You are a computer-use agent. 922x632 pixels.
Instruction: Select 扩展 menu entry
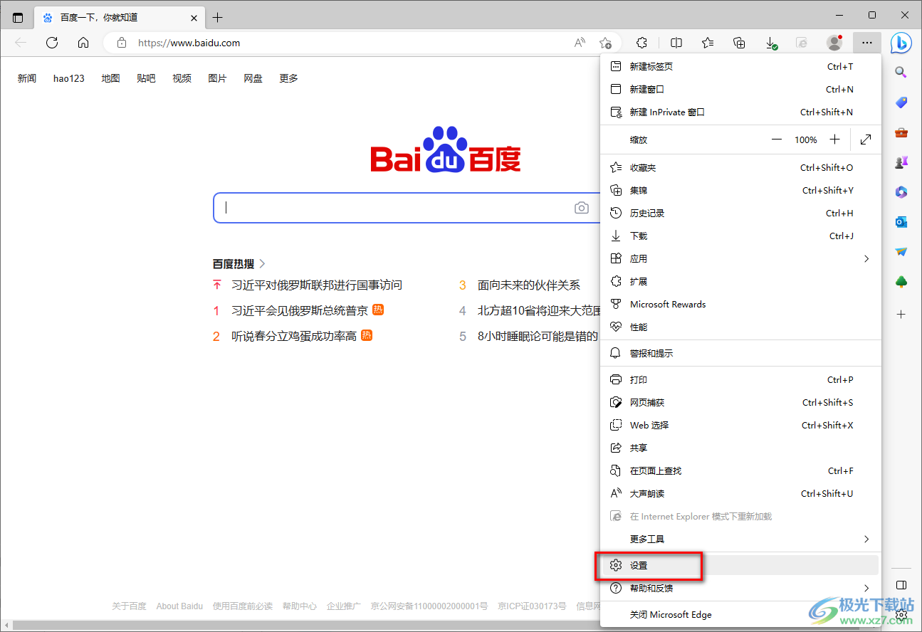(x=740, y=281)
